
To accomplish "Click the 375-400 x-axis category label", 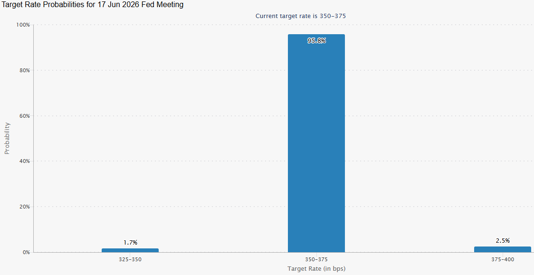I will (x=503, y=260).
